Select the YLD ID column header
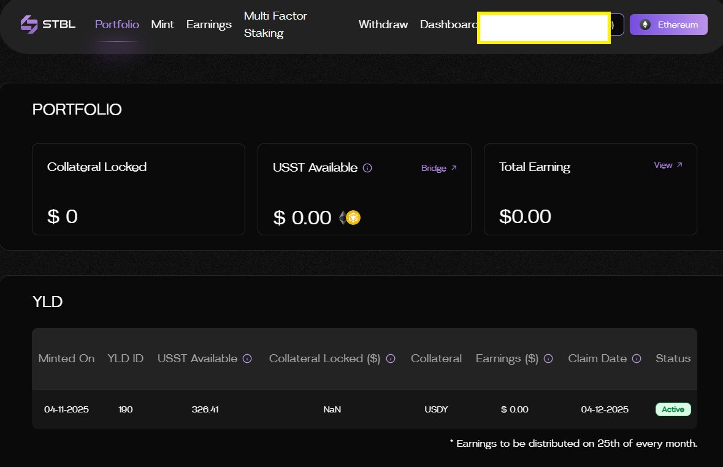This screenshot has height=467, width=723. click(126, 359)
